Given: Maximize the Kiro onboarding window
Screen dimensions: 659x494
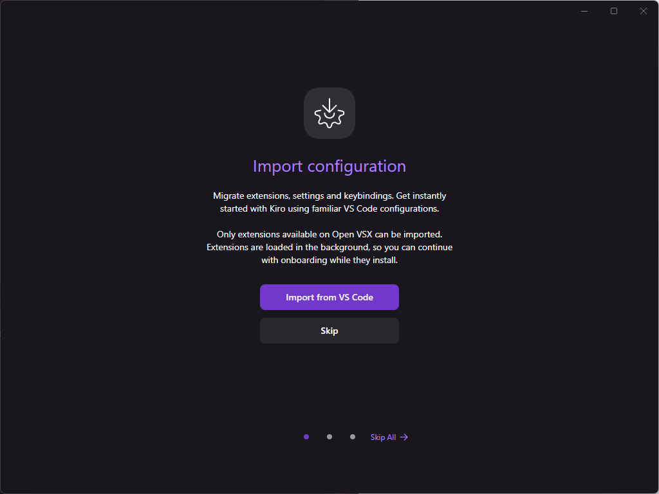Looking at the screenshot, I should point(614,11).
